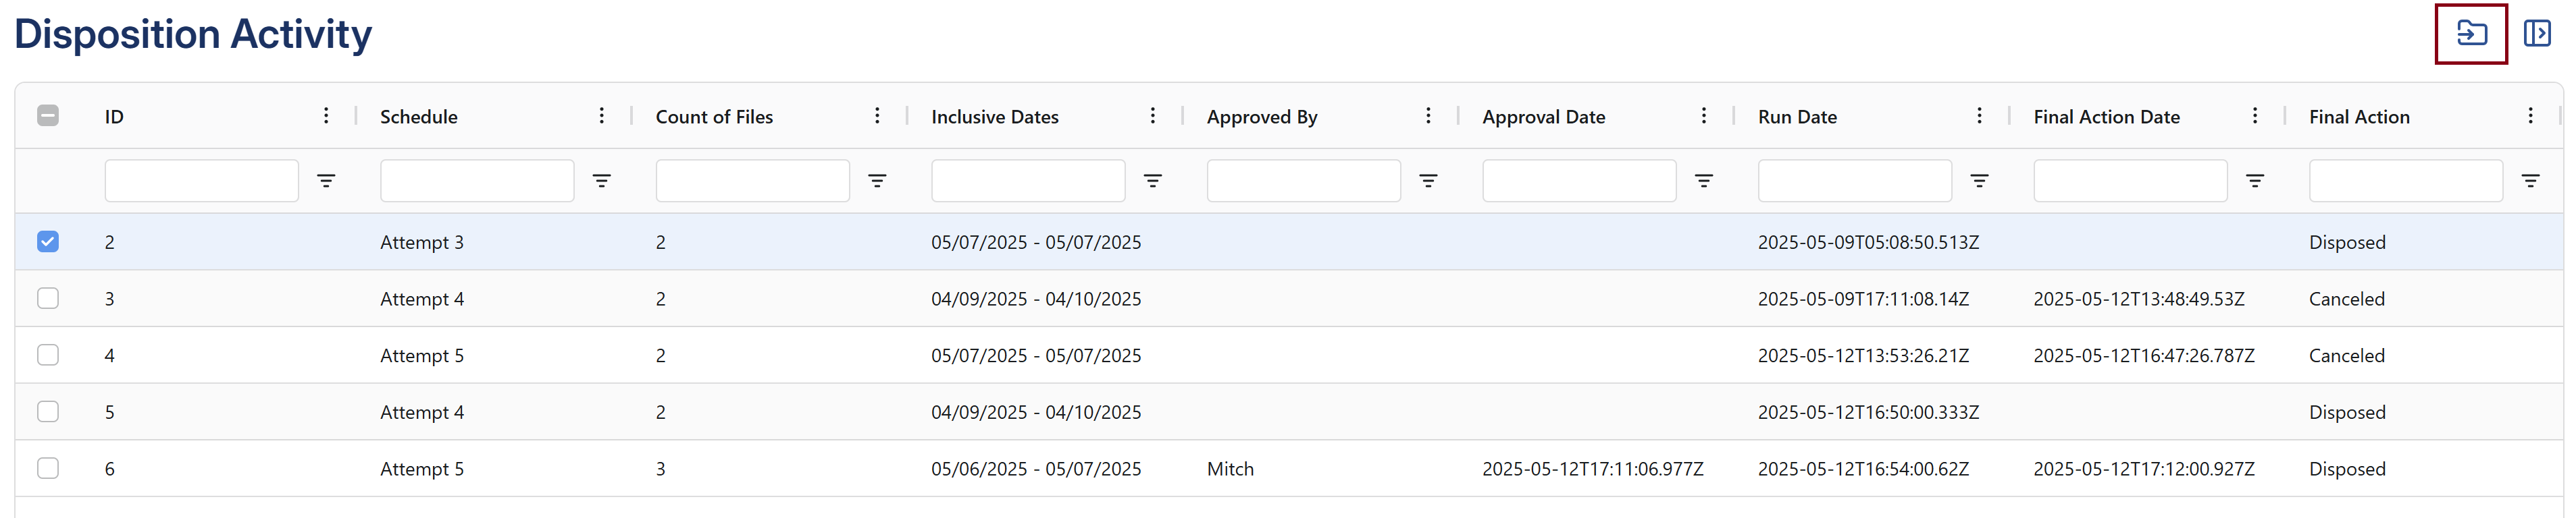Open filter options for Final Action column
The image size is (2576, 518).
click(2530, 181)
